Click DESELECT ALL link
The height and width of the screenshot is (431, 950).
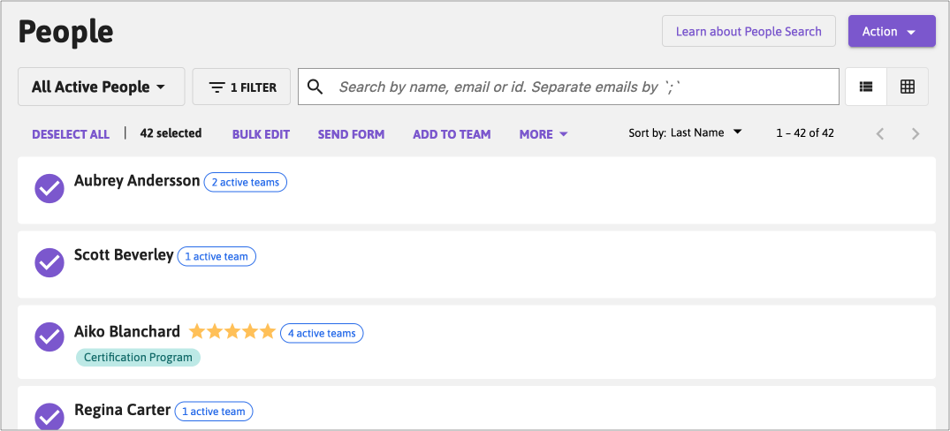71,134
